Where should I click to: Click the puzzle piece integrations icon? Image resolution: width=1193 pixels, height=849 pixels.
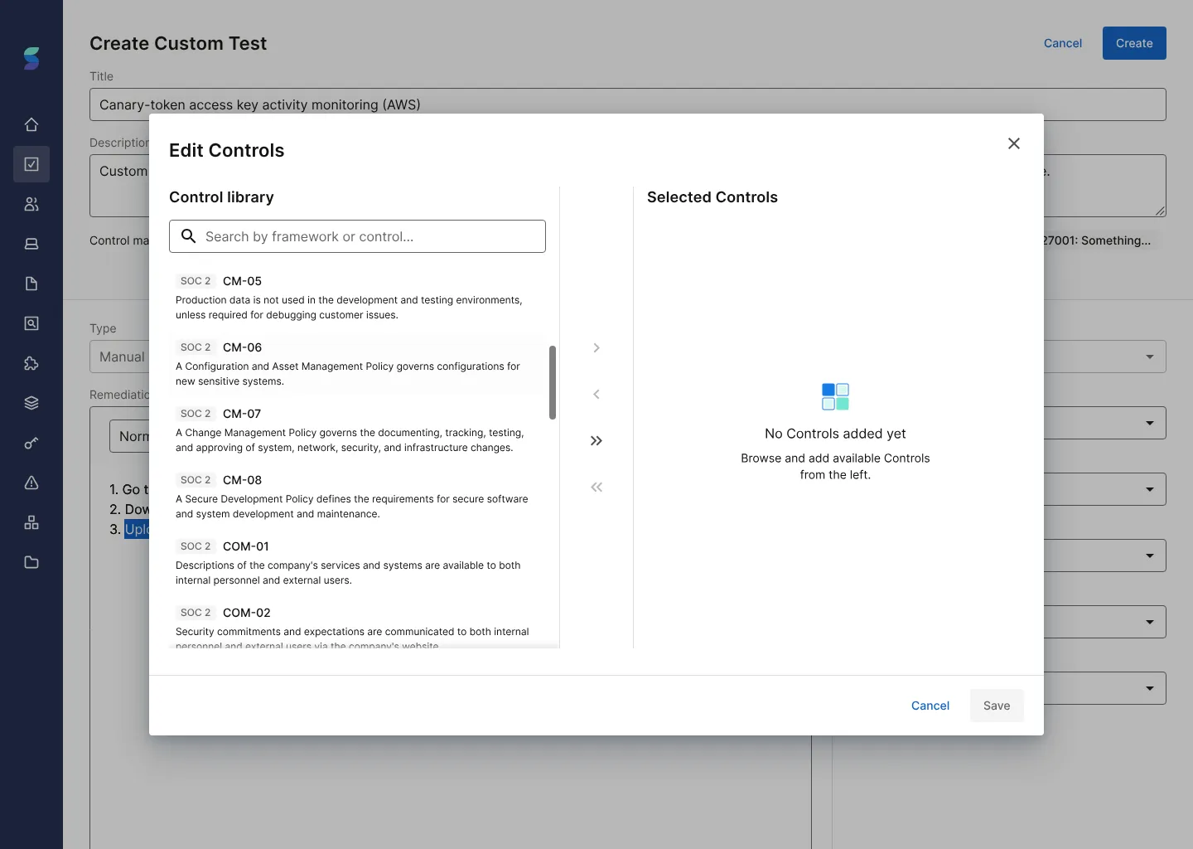coord(31,363)
